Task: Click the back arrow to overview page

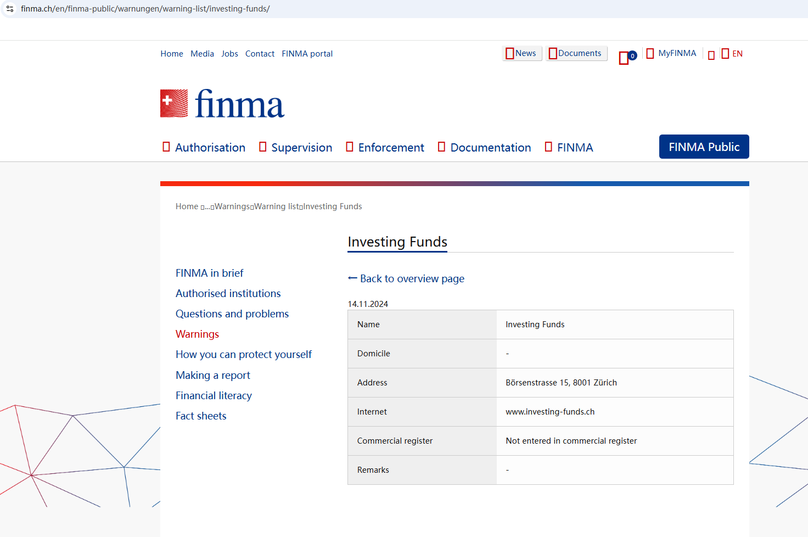Action: pyautogui.click(x=352, y=278)
